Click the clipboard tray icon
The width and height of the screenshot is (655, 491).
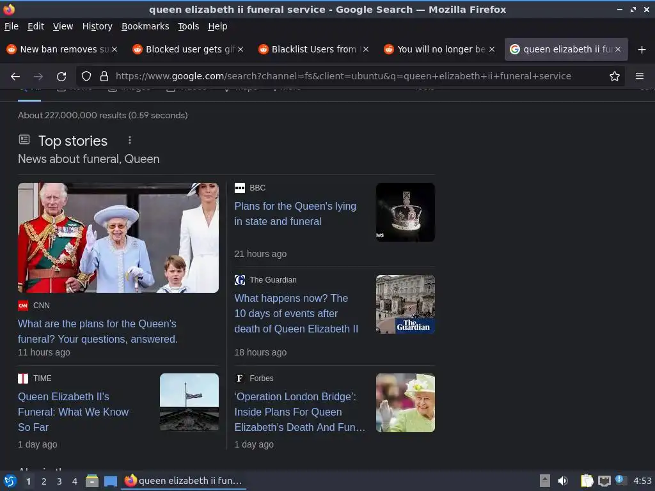coord(587,481)
